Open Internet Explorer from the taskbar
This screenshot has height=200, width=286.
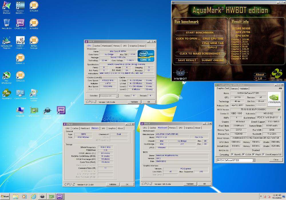[33, 197]
